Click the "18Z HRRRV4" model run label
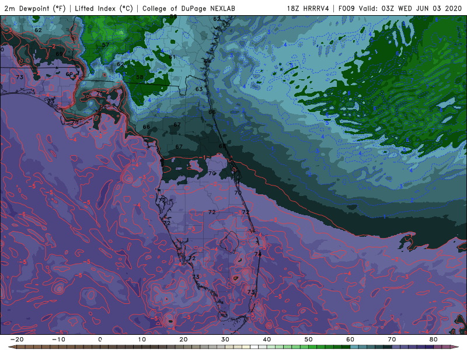The width and height of the screenshot is (467, 350). (308, 8)
